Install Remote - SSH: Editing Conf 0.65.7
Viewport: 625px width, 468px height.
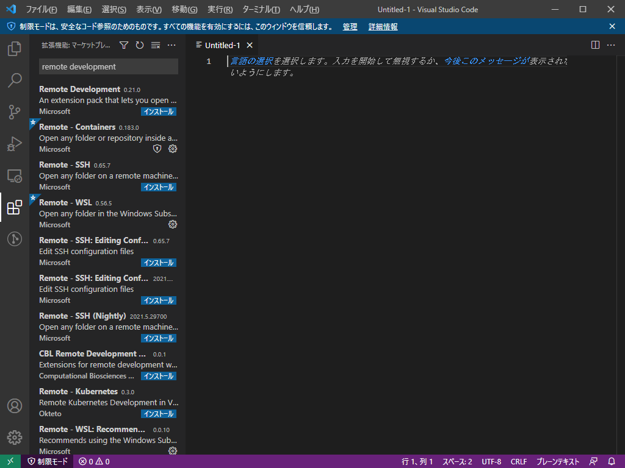[159, 263]
